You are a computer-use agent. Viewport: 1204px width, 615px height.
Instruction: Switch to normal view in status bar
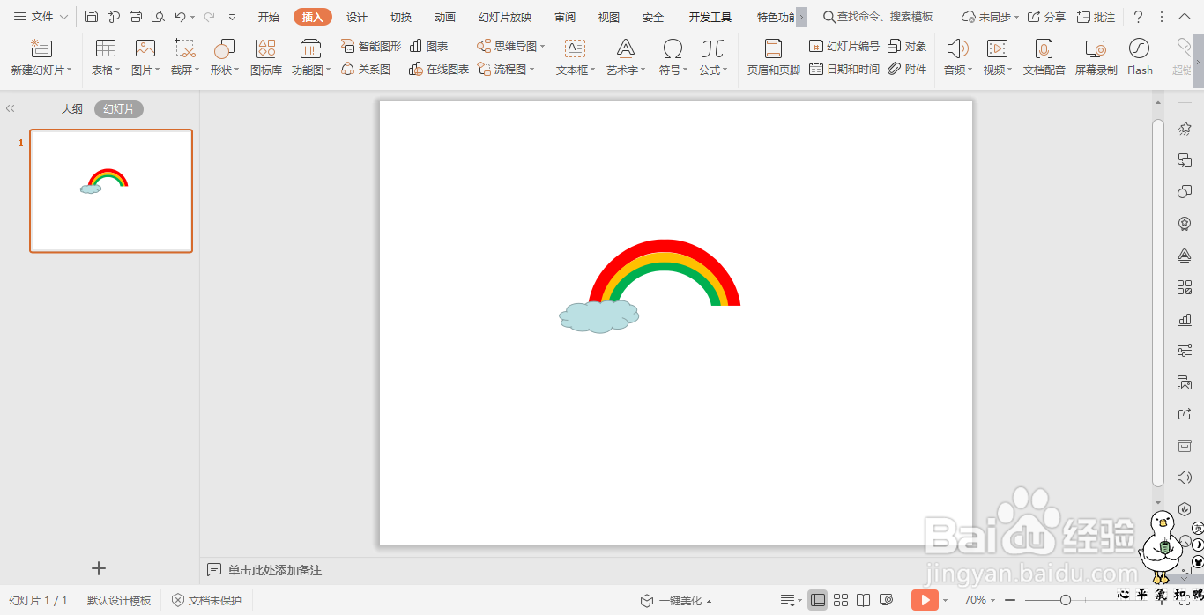click(x=818, y=600)
